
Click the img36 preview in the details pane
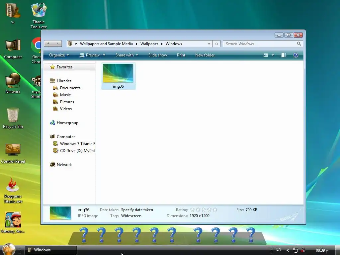tap(60, 213)
